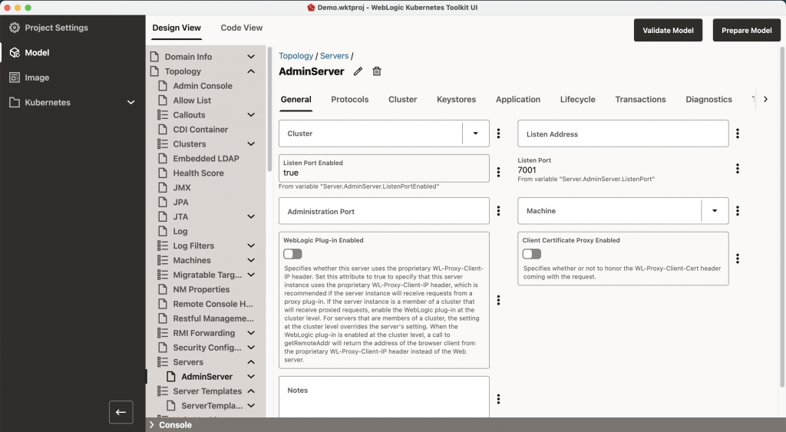The width and height of the screenshot is (786, 432).
Task: Open the options menu for Machine field
Action: pos(738,210)
